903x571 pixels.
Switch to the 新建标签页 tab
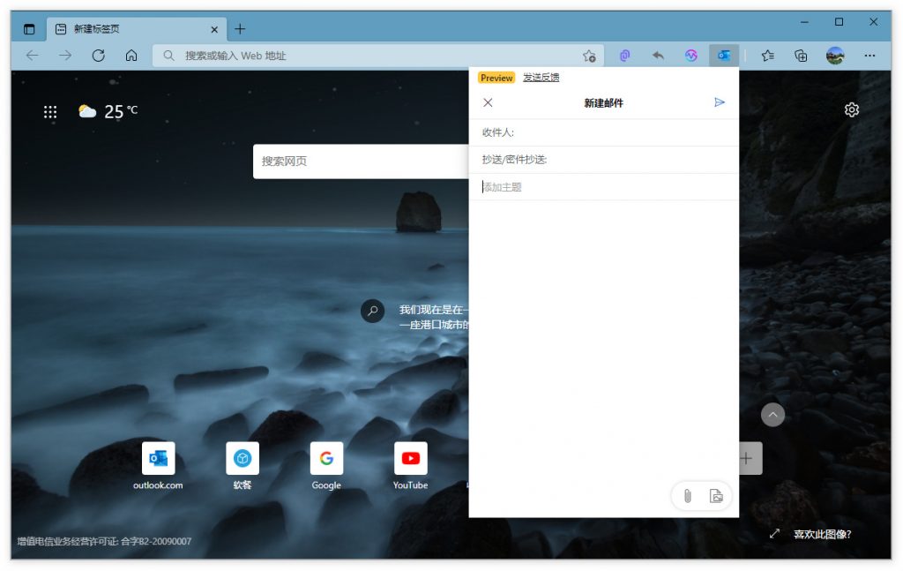click(123, 28)
